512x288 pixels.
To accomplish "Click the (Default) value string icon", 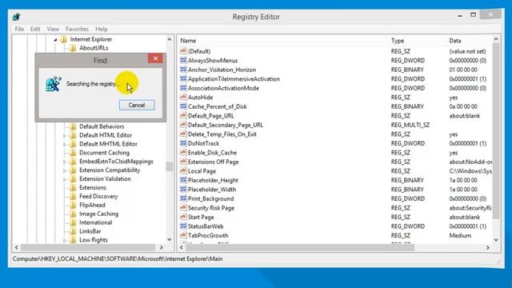I will point(183,51).
